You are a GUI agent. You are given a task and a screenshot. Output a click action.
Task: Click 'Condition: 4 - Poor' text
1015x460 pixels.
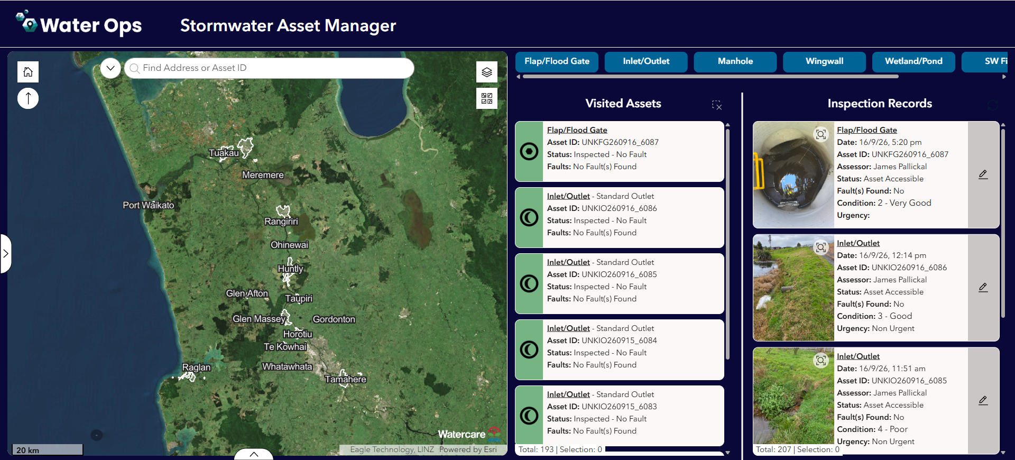point(872,429)
